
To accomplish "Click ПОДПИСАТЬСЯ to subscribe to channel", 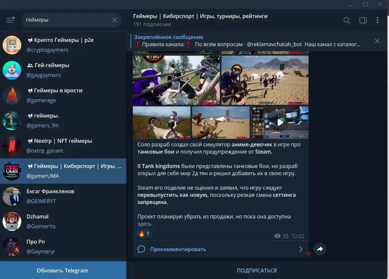I will (x=256, y=270).
